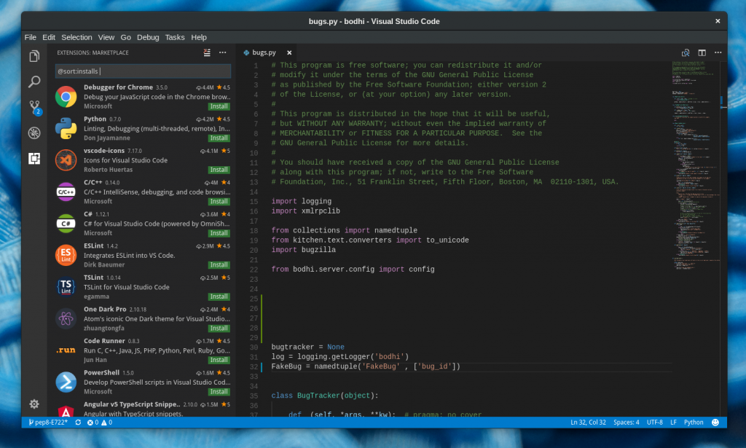746x448 pixels.
Task: Open the File menu
Action: (x=31, y=37)
